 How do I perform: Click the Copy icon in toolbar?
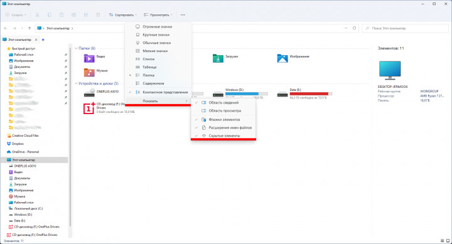pyautogui.click(x=50, y=14)
